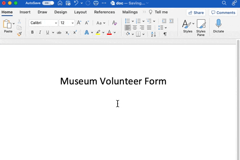Open the font size dropdown
This screenshot has width=240, height=160.
point(72,23)
